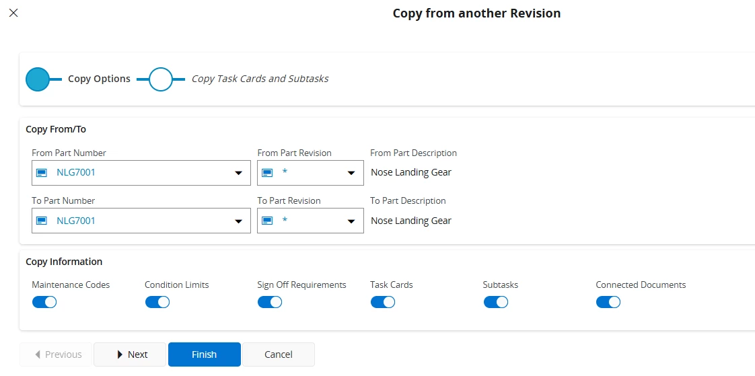Click the Cancel button
Screen dimensions: 755x376
[278, 354]
